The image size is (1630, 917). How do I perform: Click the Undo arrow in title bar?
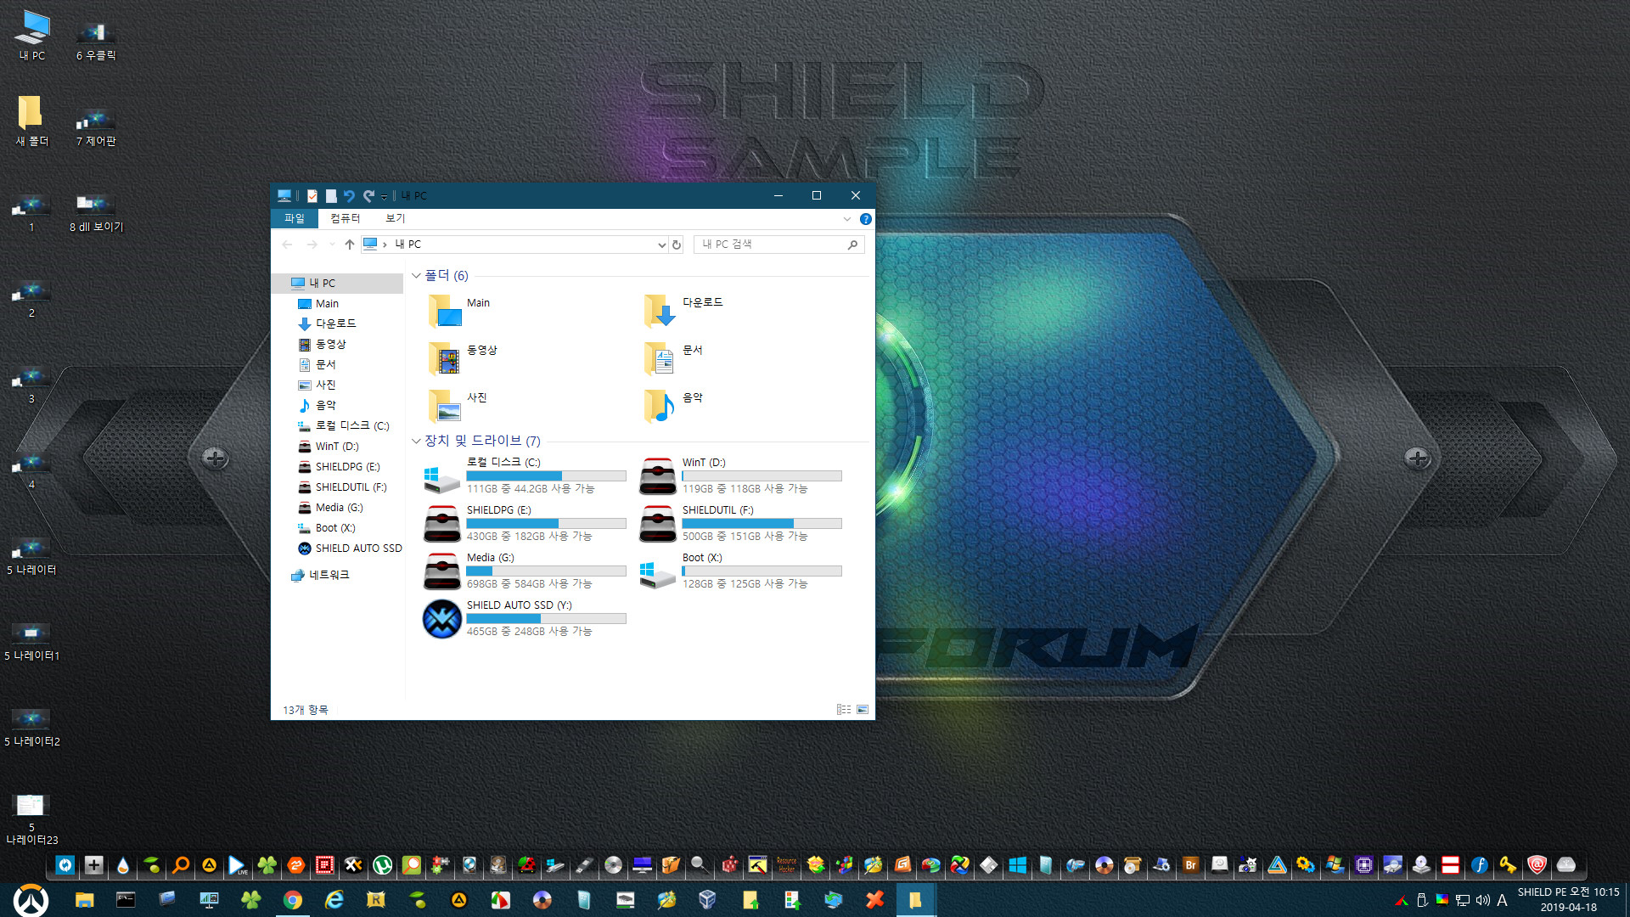(x=349, y=196)
